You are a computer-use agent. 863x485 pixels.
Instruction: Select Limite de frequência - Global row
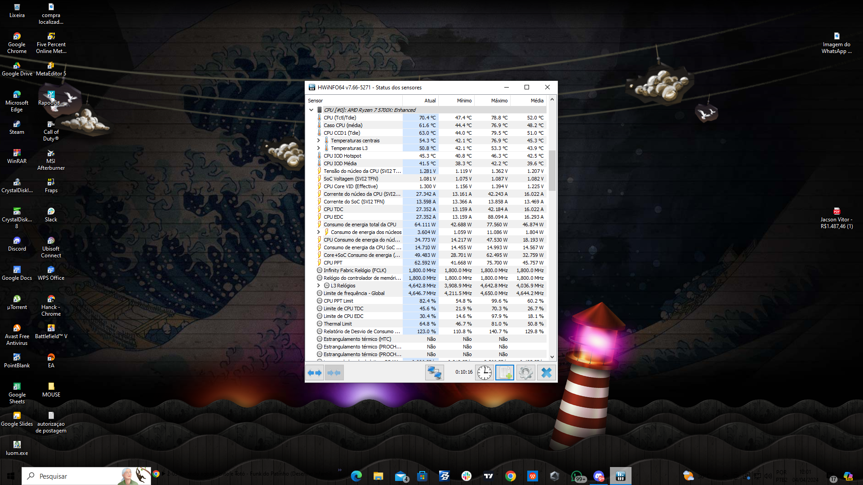point(427,293)
